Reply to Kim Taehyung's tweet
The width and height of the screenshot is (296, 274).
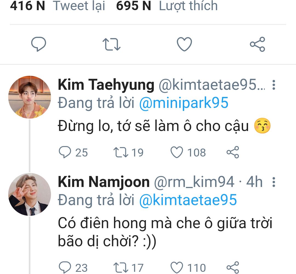(x=65, y=152)
